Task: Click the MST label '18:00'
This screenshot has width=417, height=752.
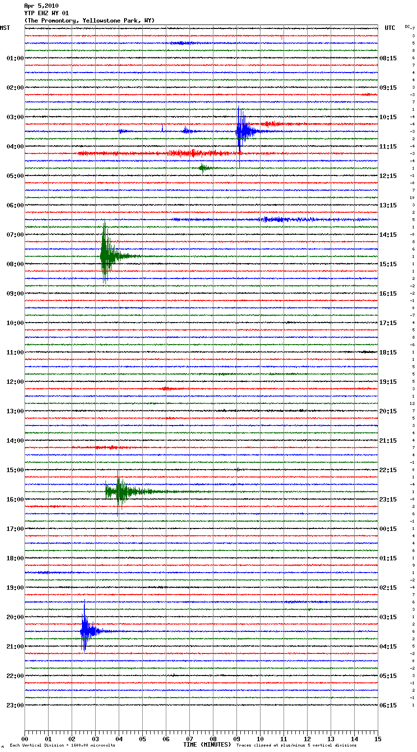Action: (x=15, y=558)
